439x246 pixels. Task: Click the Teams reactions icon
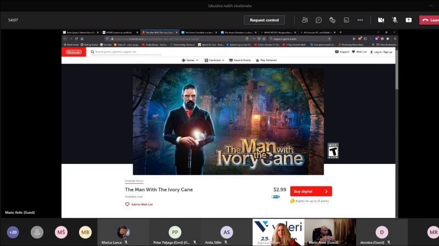coord(332,20)
